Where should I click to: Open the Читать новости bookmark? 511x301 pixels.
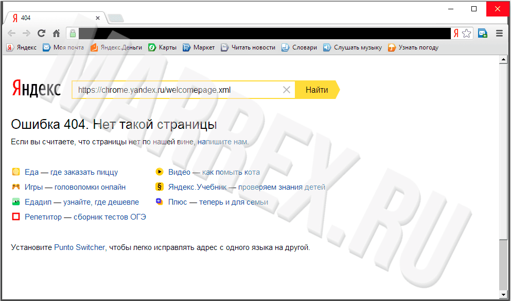248,47
